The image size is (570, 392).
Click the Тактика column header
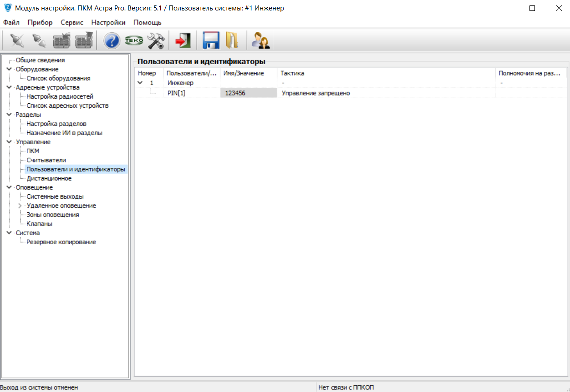click(x=292, y=73)
